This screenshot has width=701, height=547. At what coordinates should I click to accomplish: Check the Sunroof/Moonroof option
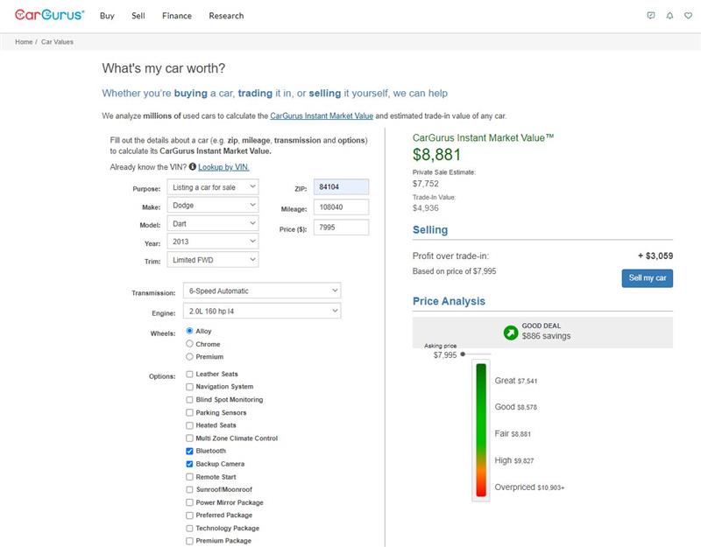pos(189,489)
